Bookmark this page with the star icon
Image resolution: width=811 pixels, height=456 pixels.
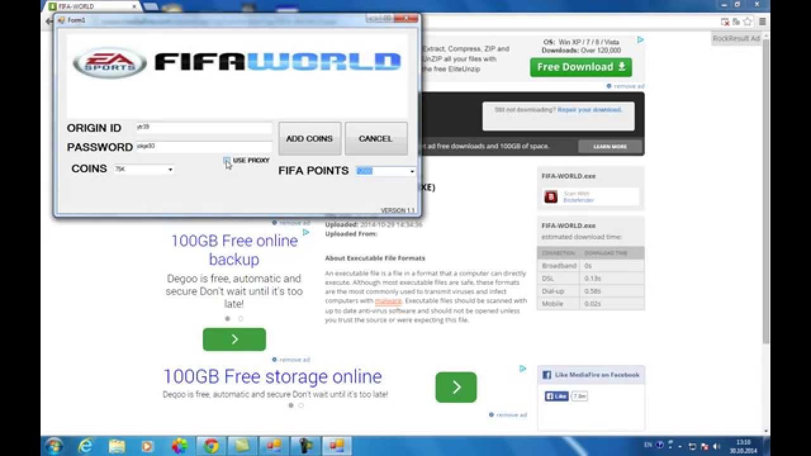748,22
